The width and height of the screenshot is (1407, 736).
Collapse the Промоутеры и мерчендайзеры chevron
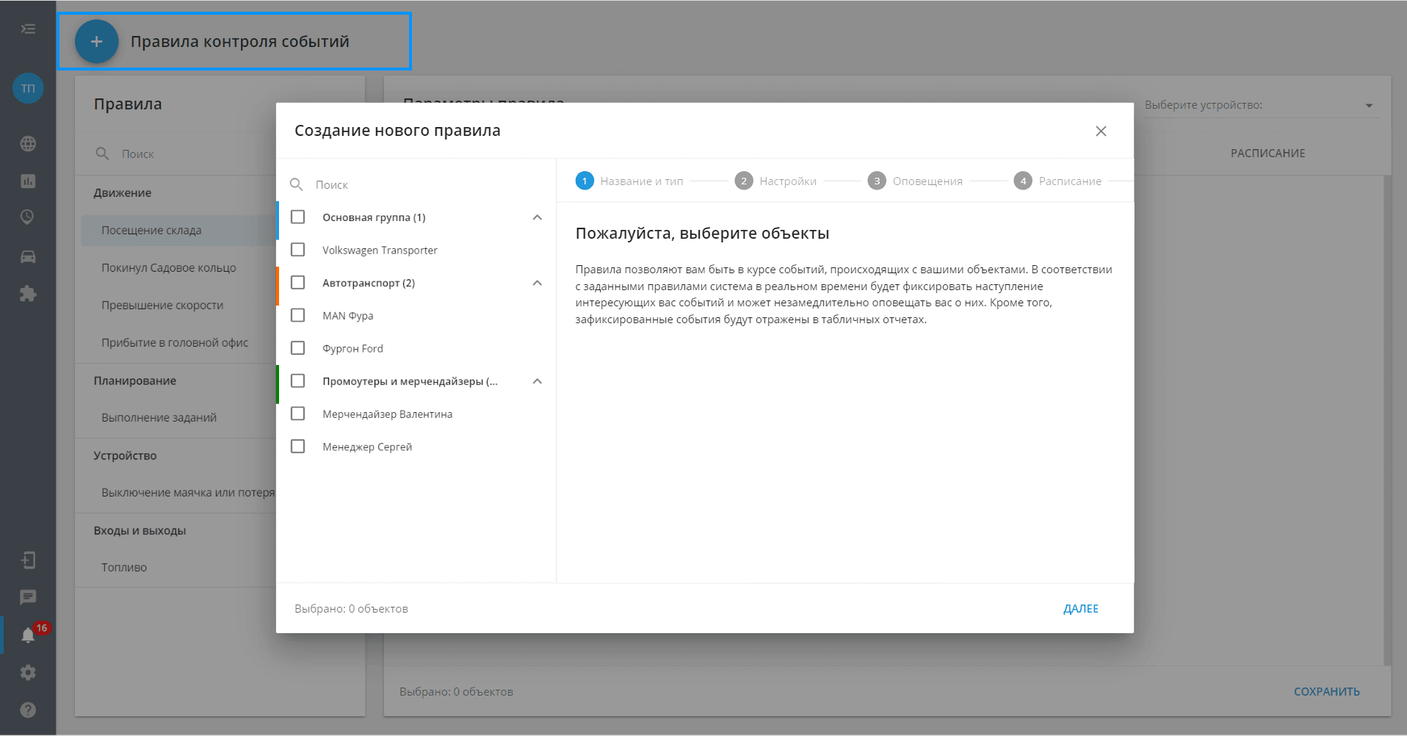click(538, 381)
